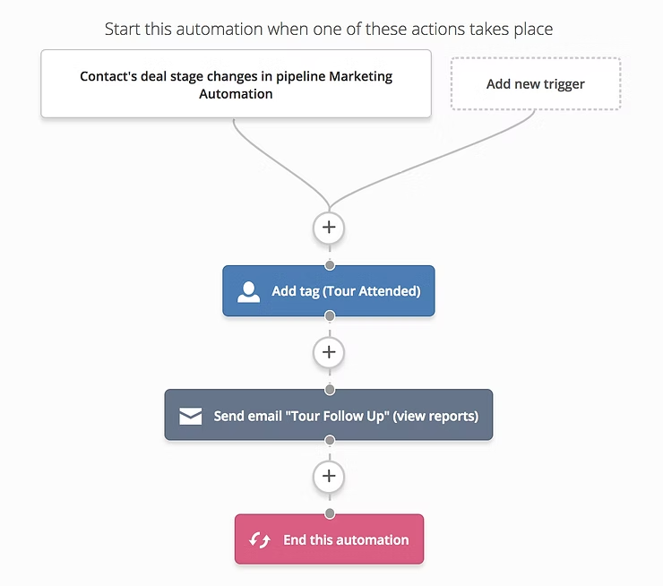Screen dimensions: 663x586
Task: Open Send email "Tour Follow Up" action
Action: point(329,415)
